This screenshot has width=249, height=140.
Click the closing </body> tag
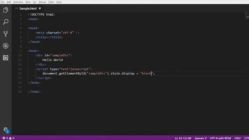tap(34, 82)
